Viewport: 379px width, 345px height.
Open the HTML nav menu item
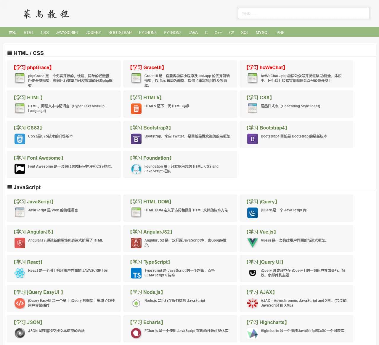(29, 33)
